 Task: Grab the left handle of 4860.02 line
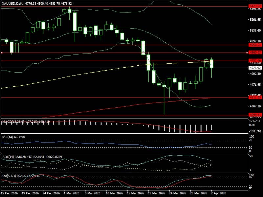(2, 53)
